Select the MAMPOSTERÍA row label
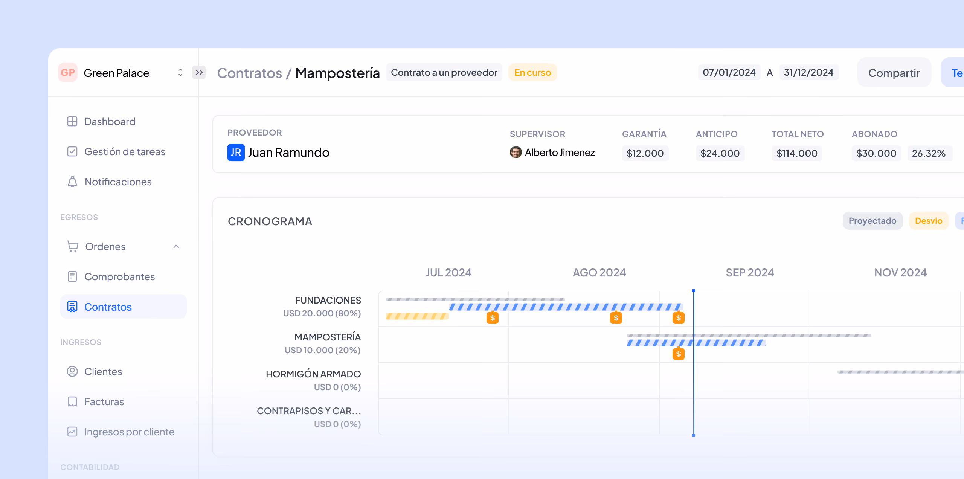 328,337
